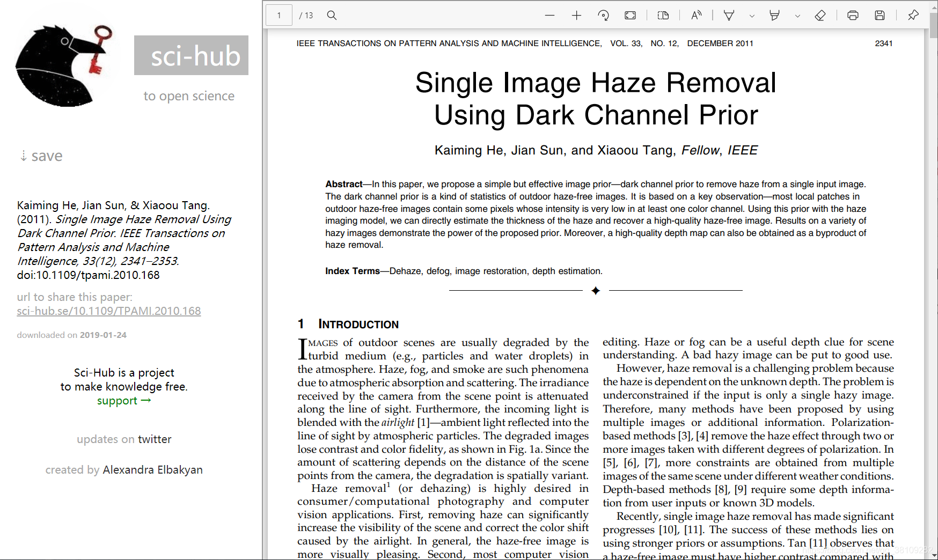This screenshot has width=938, height=560.
Task: Click 'Sci-Hub is a project' text
Action: tap(124, 373)
